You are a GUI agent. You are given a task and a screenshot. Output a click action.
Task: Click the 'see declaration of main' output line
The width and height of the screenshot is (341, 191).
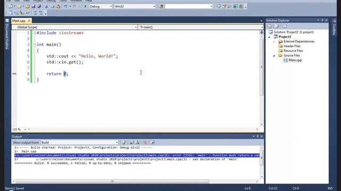point(137,159)
